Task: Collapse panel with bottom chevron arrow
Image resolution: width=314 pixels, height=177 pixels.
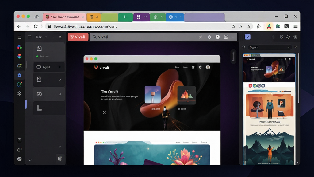Action: pyautogui.click(x=30, y=160)
